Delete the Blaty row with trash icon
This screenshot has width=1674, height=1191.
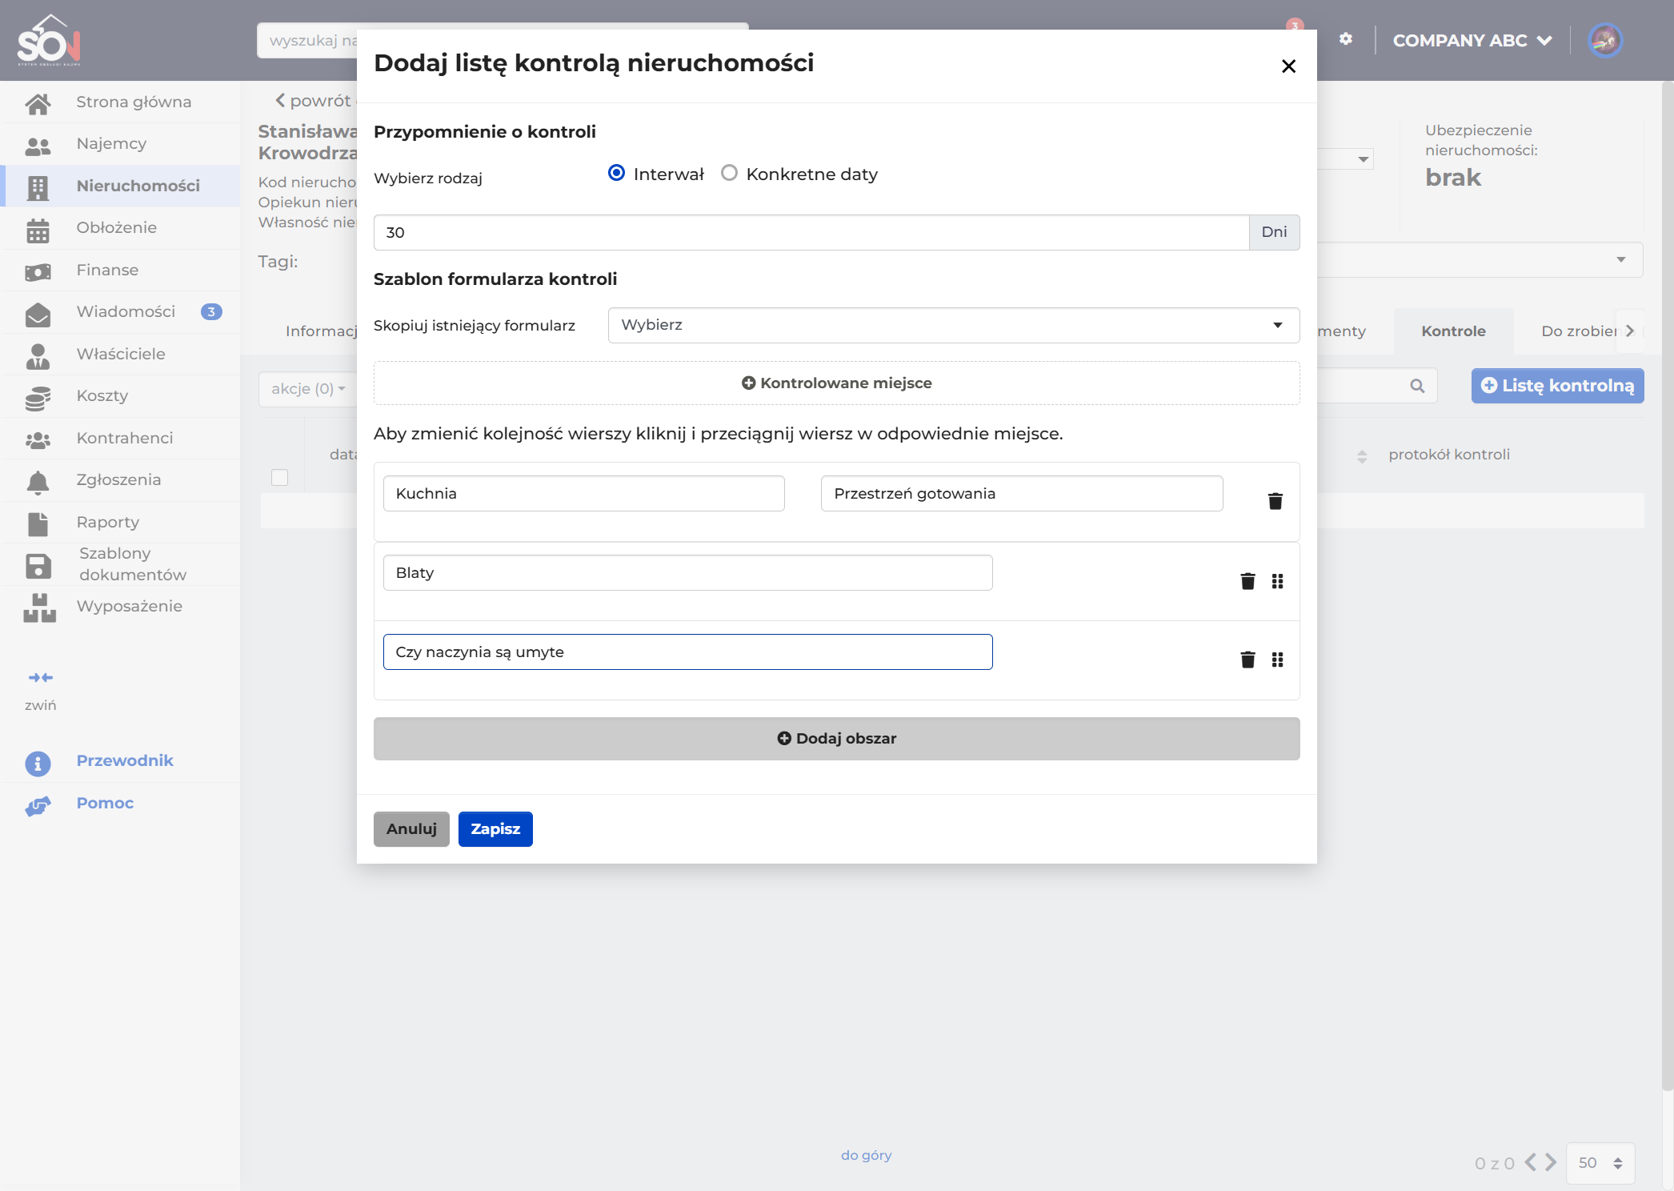(x=1247, y=580)
